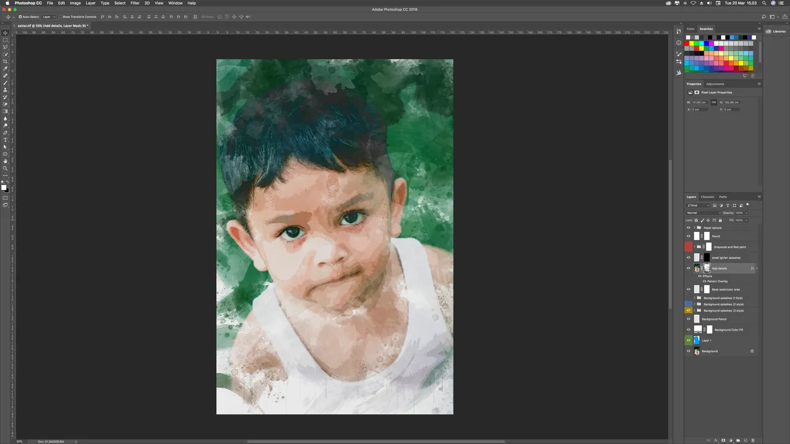Select the Spot Healing Brush tool
The image size is (790, 444).
pos(6,76)
